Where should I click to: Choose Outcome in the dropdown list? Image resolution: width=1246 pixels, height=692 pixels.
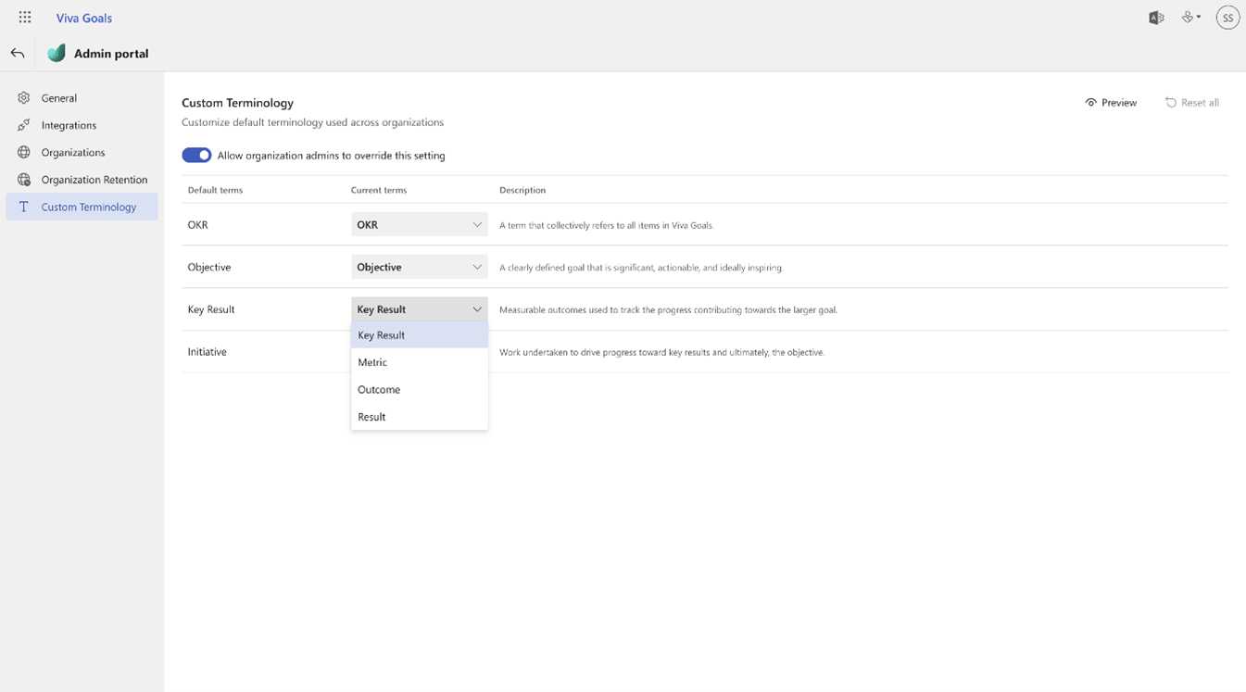click(420, 389)
